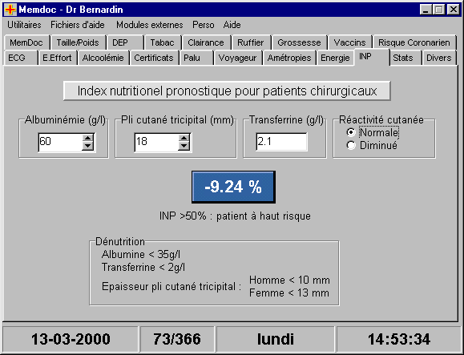Click the -9.24 % result button

tap(233, 187)
